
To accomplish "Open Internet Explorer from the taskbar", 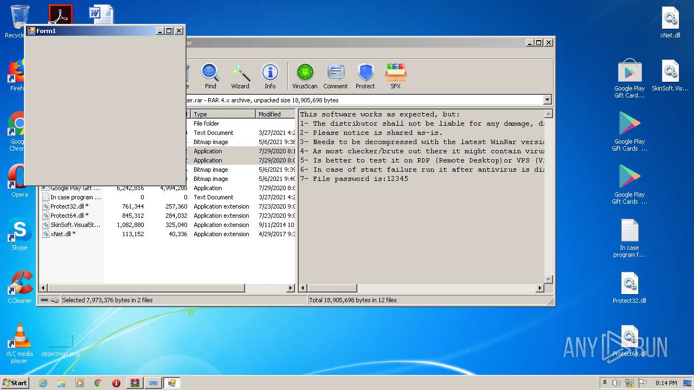I will [43, 383].
